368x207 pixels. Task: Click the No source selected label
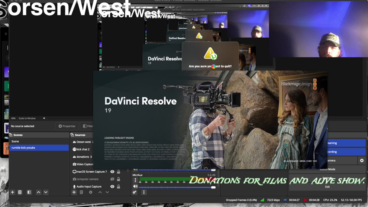(x=22, y=126)
